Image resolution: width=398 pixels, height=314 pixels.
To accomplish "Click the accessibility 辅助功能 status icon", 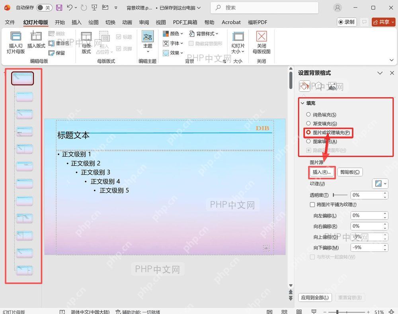I will tap(118, 312).
